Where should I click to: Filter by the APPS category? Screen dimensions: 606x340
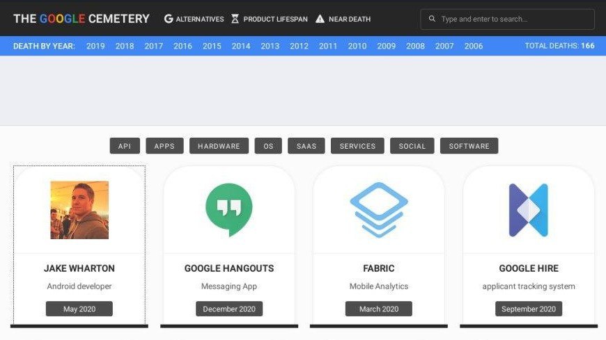[x=164, y=146]
